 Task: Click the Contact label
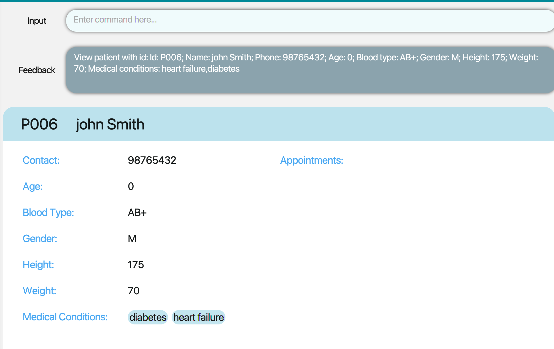[x=41, y=160]
